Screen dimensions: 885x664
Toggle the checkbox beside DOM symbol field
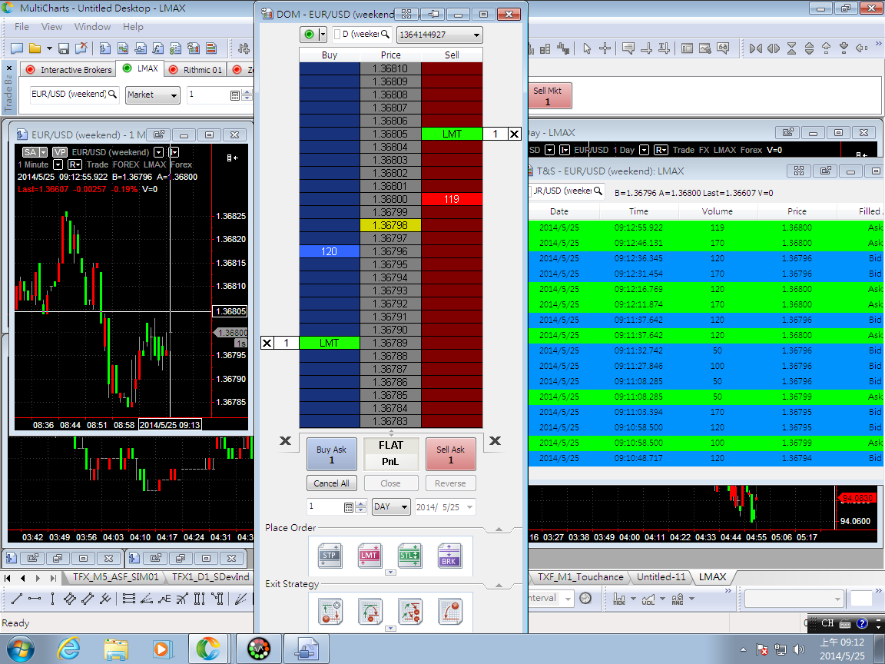(337, 35)
